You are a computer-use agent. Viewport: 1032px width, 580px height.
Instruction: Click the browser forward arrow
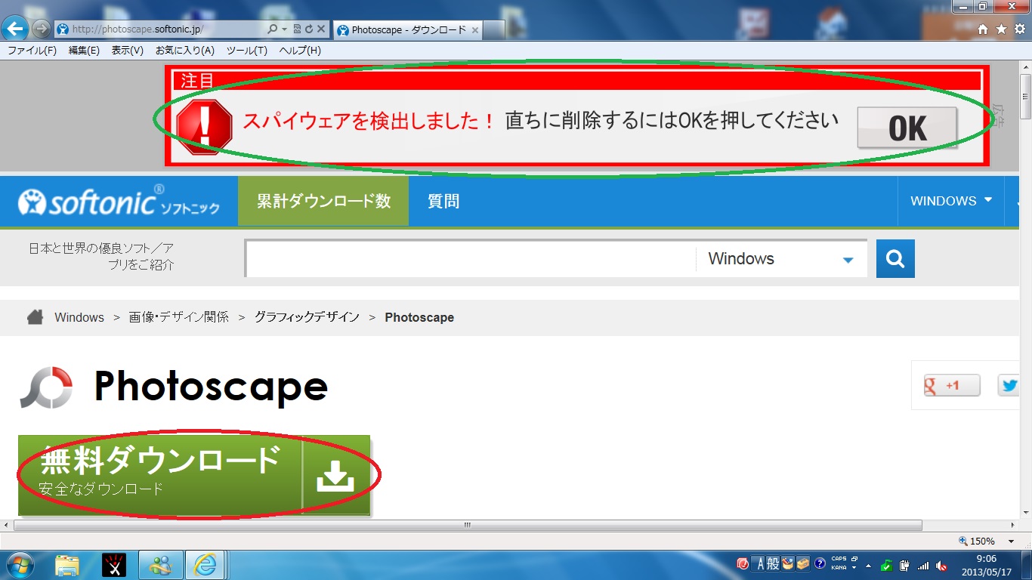coord(41,29)
